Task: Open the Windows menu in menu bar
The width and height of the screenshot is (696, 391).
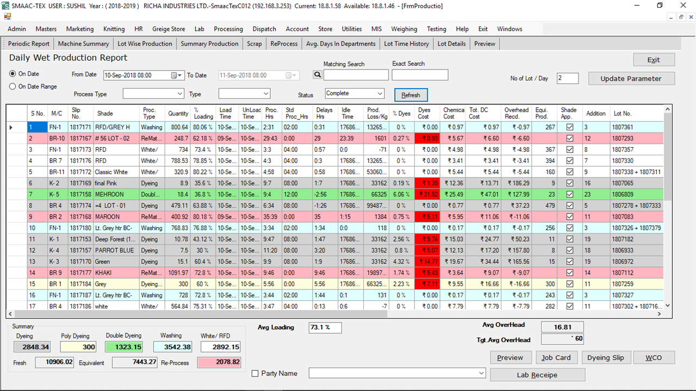Action: [x=509, y=29]
